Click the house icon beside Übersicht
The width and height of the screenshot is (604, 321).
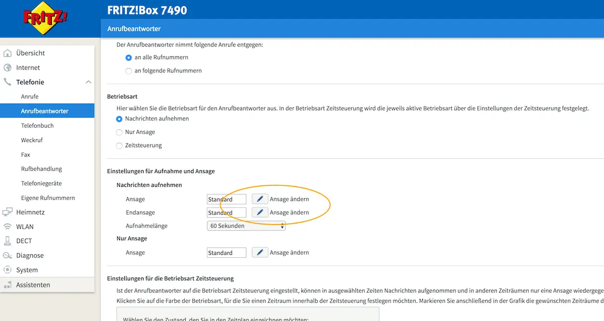pyautogui.click(x=8, y=53)
